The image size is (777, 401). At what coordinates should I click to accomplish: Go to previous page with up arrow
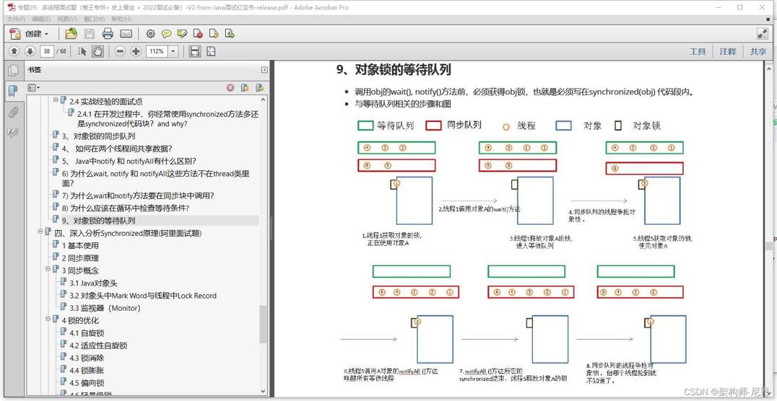coord(14,51)
